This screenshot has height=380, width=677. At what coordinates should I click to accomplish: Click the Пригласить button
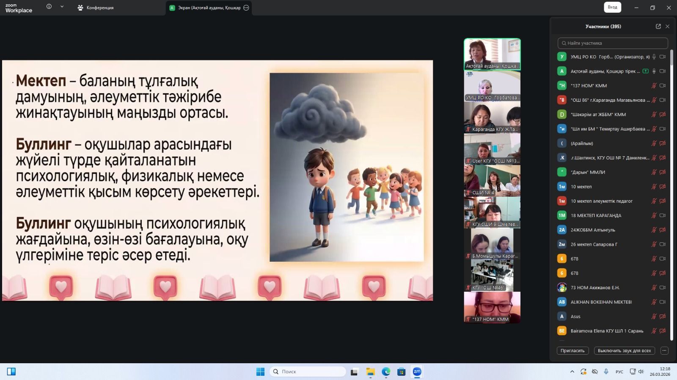pos(572,350)
